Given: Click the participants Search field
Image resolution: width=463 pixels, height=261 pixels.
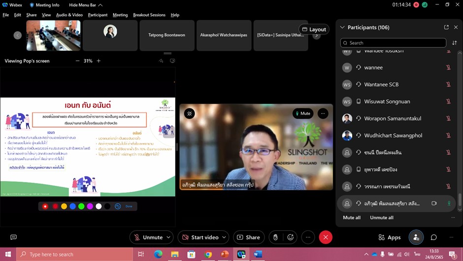Looking at the screenshot, I should 393,43.
